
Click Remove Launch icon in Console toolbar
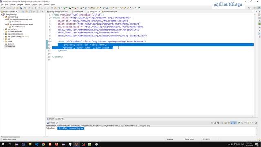(x=215, y=123)
